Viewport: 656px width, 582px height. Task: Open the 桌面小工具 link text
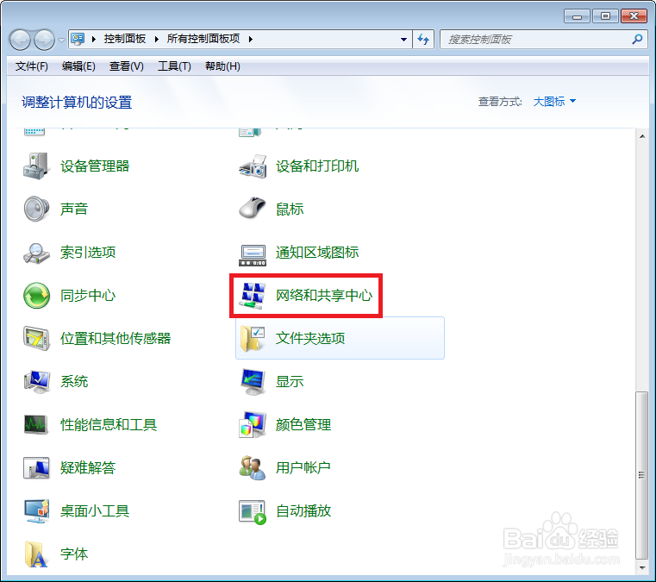point(95,511)
